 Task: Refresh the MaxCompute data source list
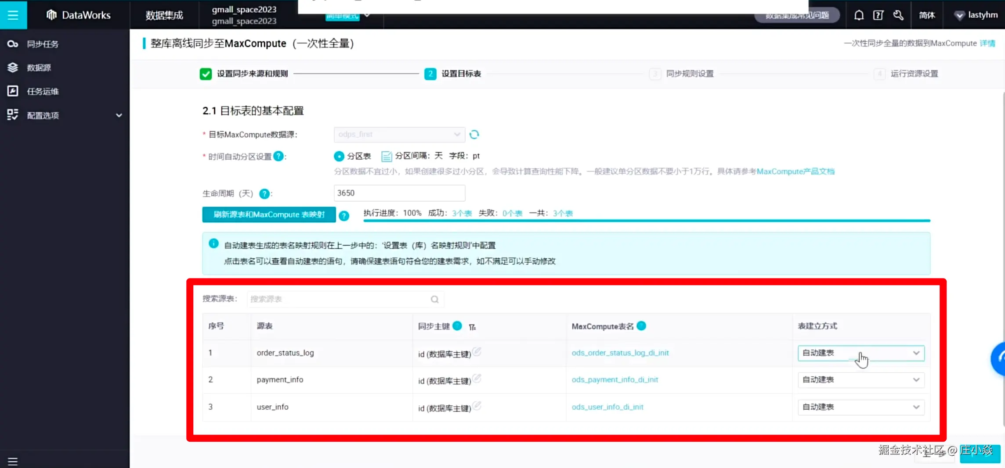pos(474,134)
